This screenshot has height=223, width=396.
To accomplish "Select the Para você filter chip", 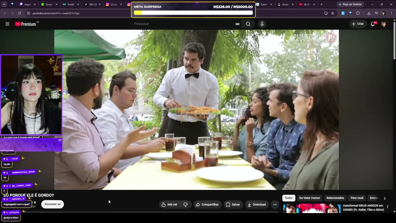I will [x=357, y=198].
